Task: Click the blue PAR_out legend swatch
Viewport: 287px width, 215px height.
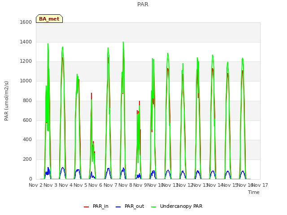Action: (118, 207)
